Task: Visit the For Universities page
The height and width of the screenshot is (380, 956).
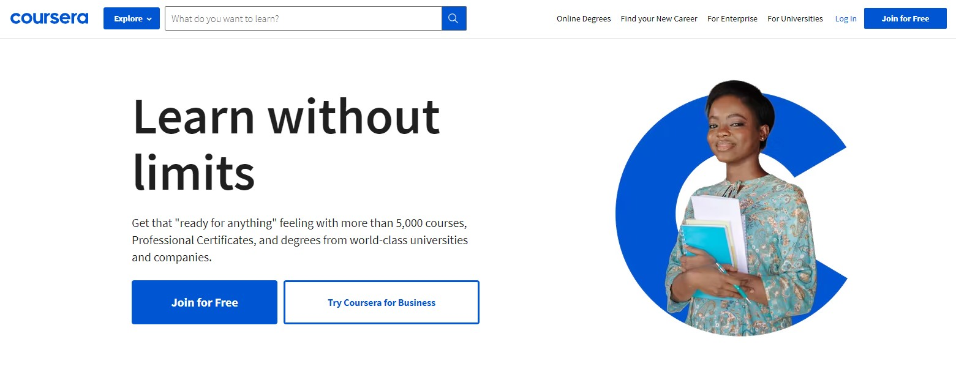Action: pos(795,19)
